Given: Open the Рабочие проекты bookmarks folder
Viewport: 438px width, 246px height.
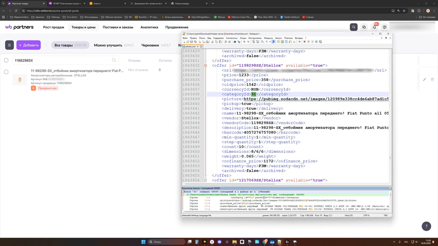Looking at the screenshot, I should click(x=111, y=17).
